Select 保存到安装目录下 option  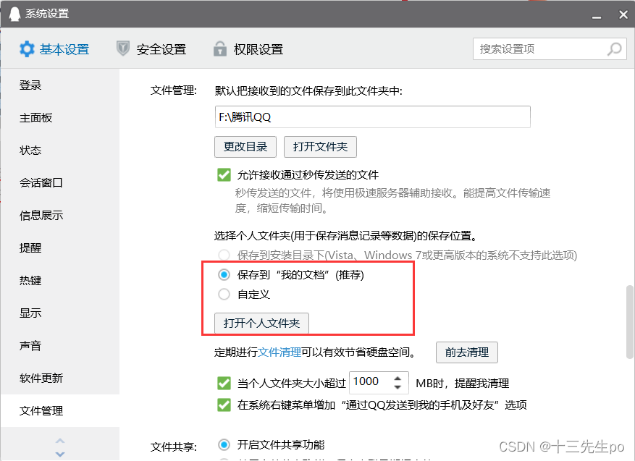pos(224,254)
